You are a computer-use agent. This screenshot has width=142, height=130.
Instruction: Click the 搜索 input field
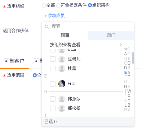click(x=91, y=27)
